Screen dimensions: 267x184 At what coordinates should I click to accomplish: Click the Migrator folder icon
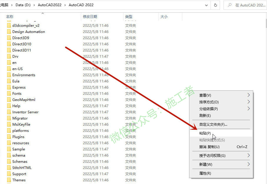coord(9,118)
